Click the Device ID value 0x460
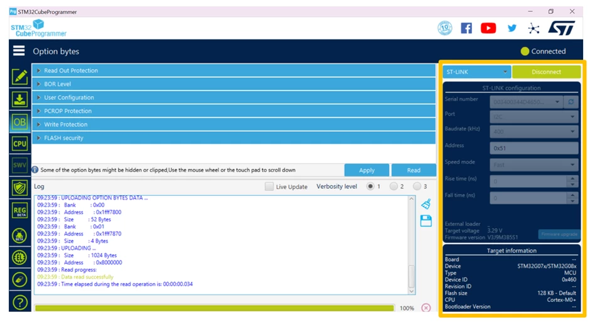Image resolution: width=590 pixels, height=322 pixels. pyautogui.click(x=569, y=279)
